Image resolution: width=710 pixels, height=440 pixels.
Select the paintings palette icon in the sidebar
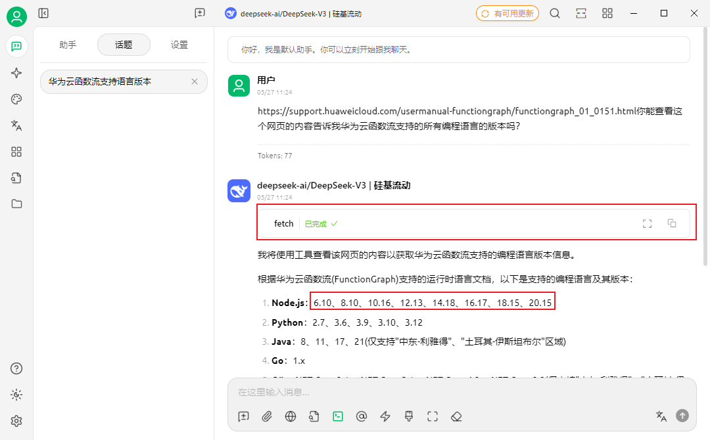(16, 99)
